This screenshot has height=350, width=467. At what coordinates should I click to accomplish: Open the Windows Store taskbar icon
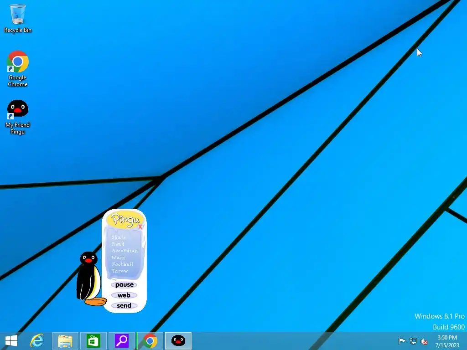[x=93, y=341]
